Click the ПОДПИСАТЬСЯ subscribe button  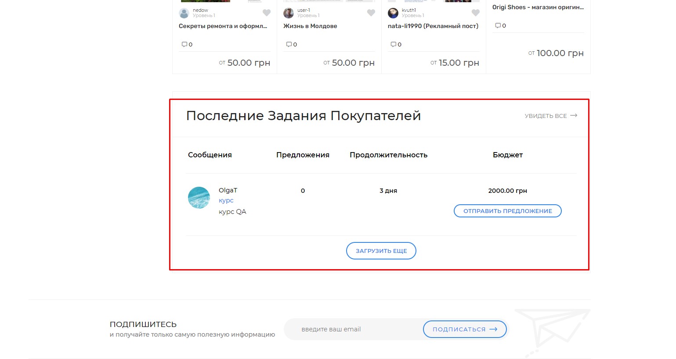pos(464,329)
